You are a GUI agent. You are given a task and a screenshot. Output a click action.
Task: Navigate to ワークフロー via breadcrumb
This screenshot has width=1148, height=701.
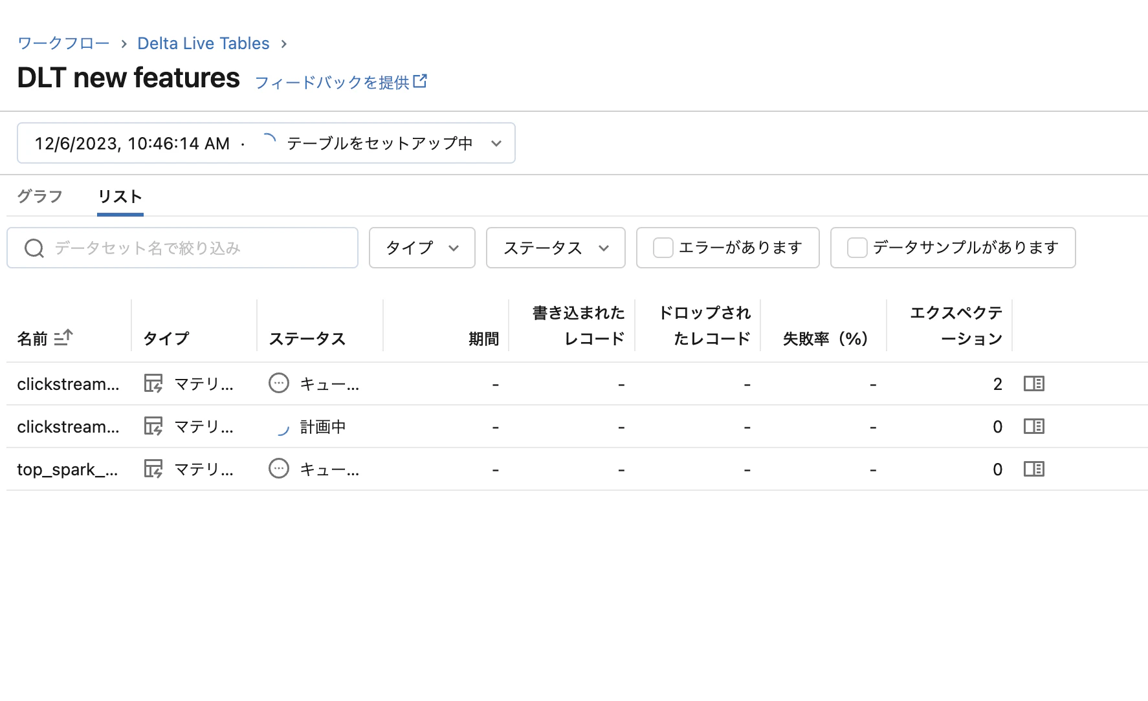click(63, 43)
